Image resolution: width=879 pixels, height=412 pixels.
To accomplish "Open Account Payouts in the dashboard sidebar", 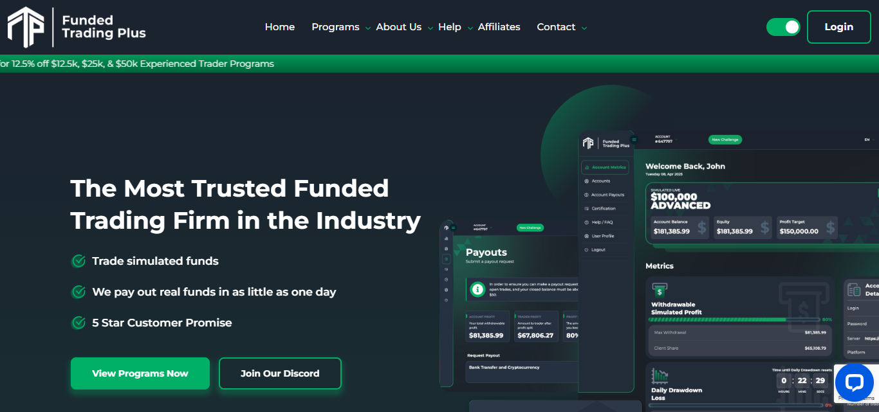I will (604, 195).
